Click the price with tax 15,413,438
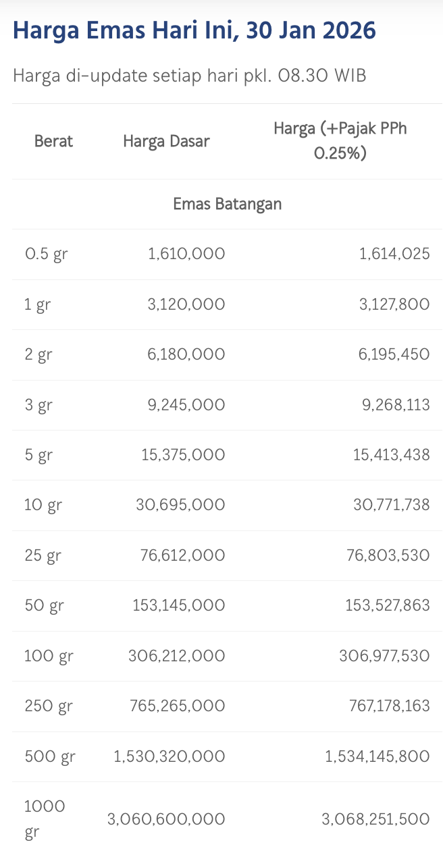This screenshot has height=857, width=443. point(391,455)
